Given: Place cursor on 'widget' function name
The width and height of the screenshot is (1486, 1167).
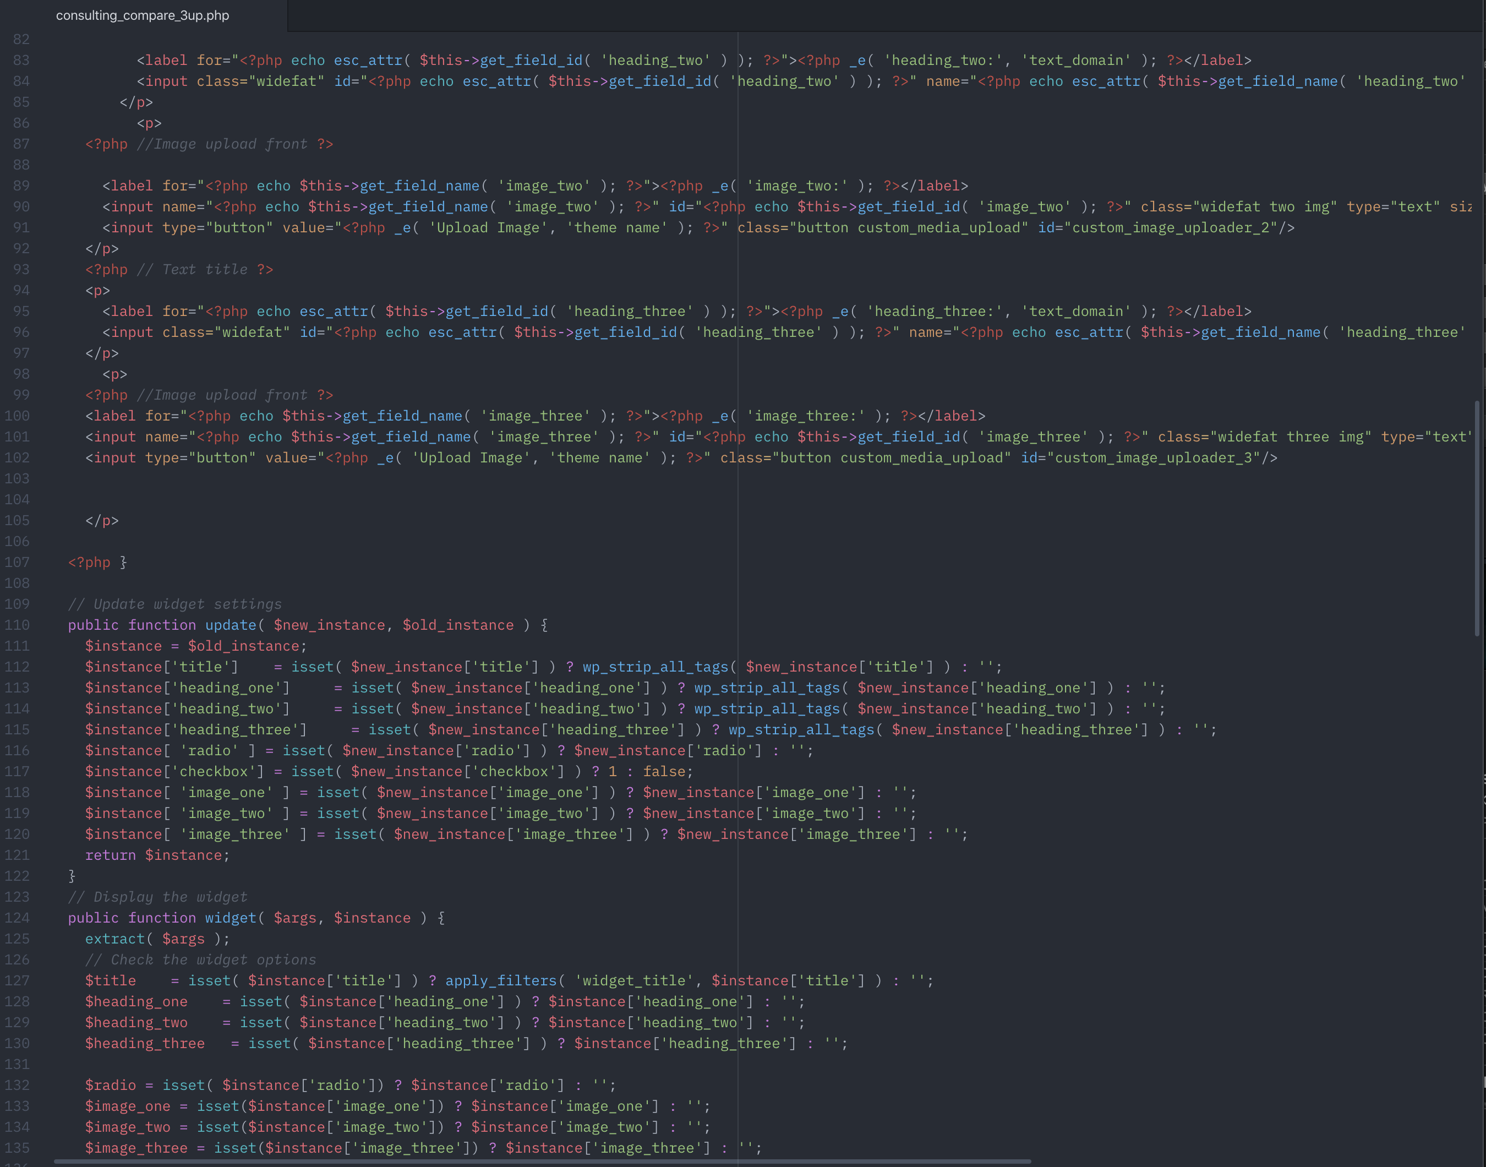Looking at the screenshot, I should 230,918.
